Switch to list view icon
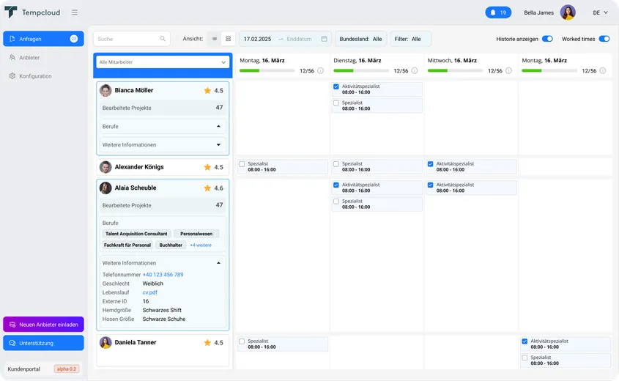 tap(215, 39)
